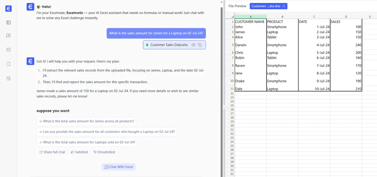The height and width of the screenshot is (177, 377).
Task: Click the Excelmatic logo in the sidebar
Action: (x=8, y=8)
